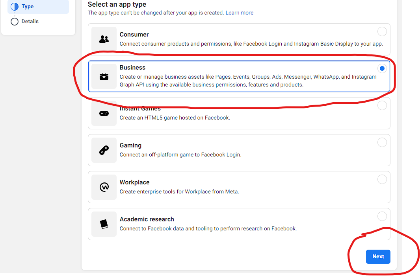Viewport: 420px width, 276px height.
Task: Click the Academic research book icon
Action: pyautogui.click(x=104, y=224)
